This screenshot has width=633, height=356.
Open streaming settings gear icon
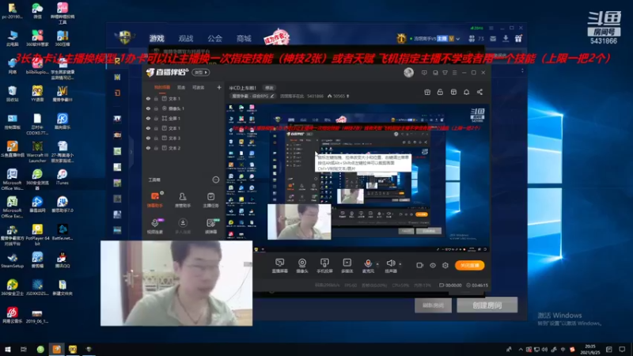point(445,265)
